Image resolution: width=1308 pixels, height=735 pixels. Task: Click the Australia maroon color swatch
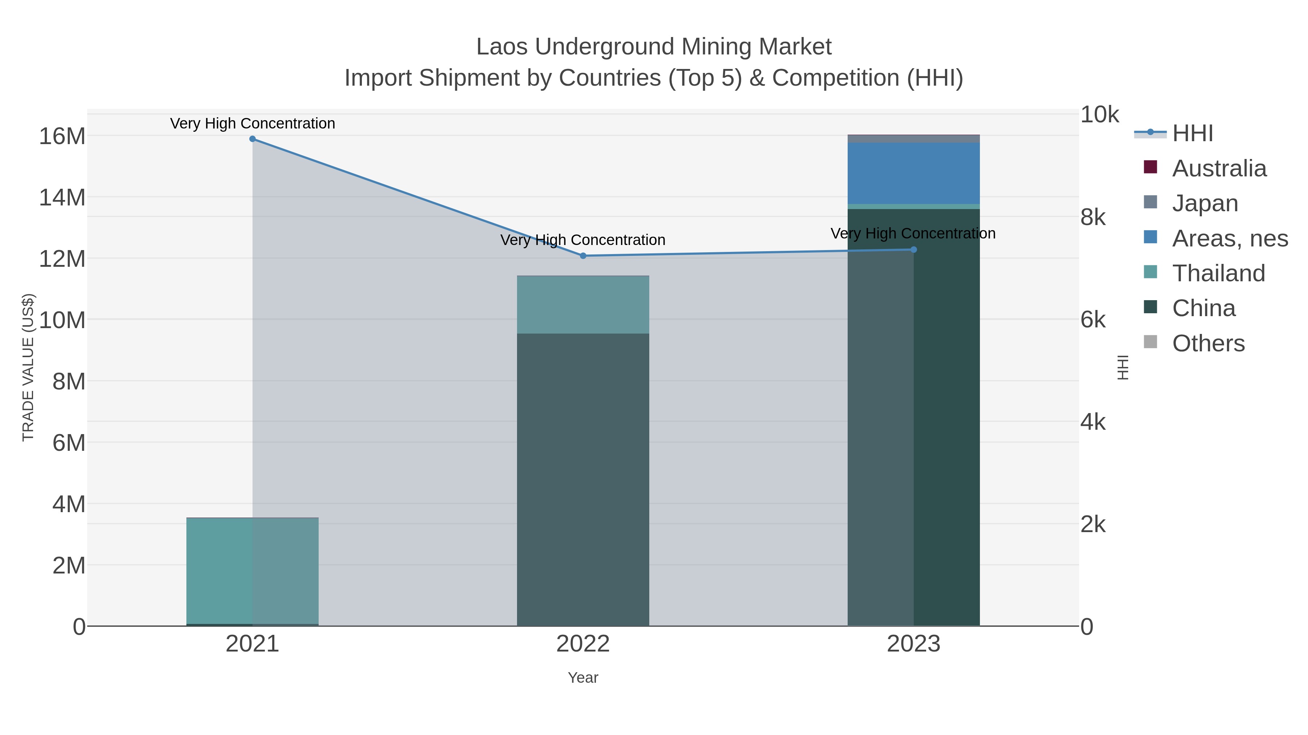[x=1151, y=167]
